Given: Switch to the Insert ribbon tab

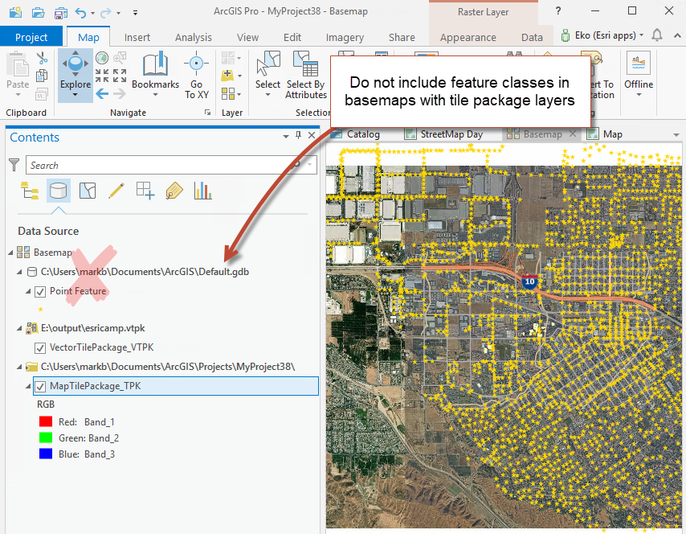Looking at the screenshot, I should pos(137,38).
